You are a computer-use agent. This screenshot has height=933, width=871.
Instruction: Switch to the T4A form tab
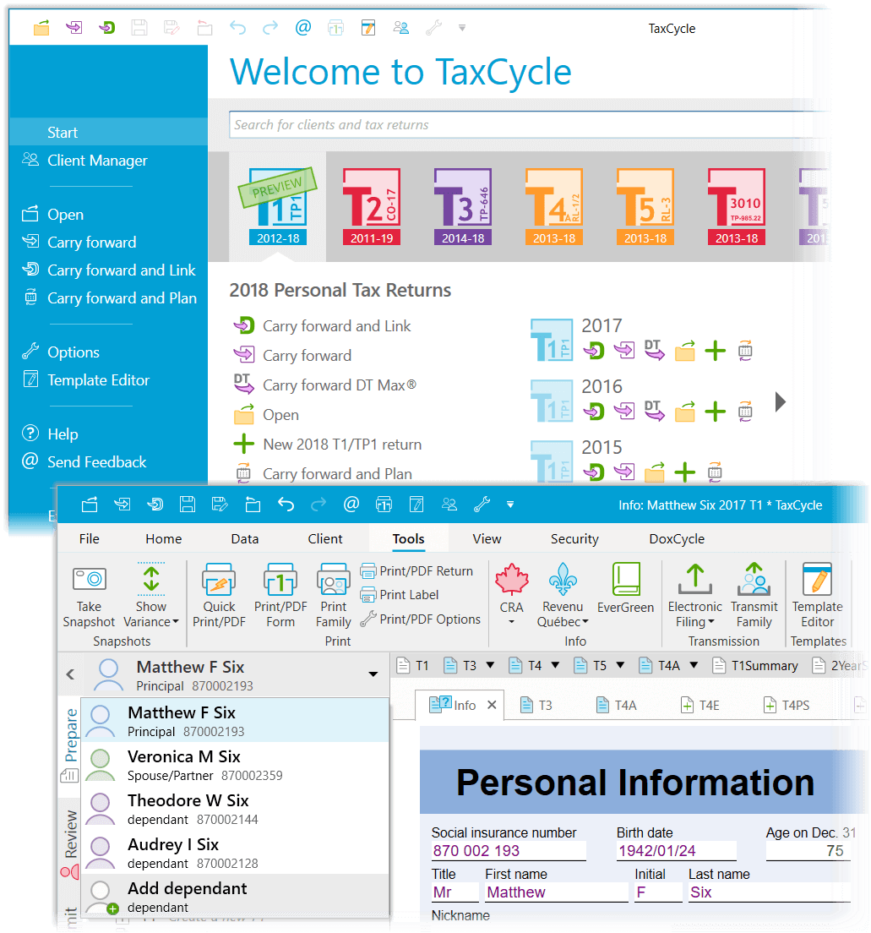coord(617,706)
